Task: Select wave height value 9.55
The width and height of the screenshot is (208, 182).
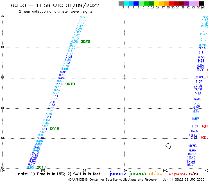Action: click(x=201, y=57)
